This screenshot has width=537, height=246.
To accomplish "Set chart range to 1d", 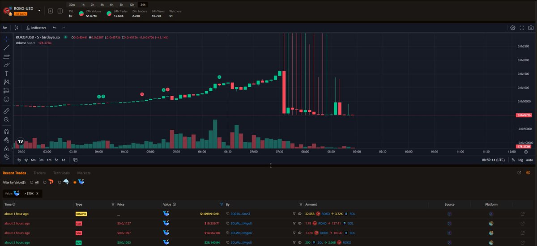I will point(64,160).
